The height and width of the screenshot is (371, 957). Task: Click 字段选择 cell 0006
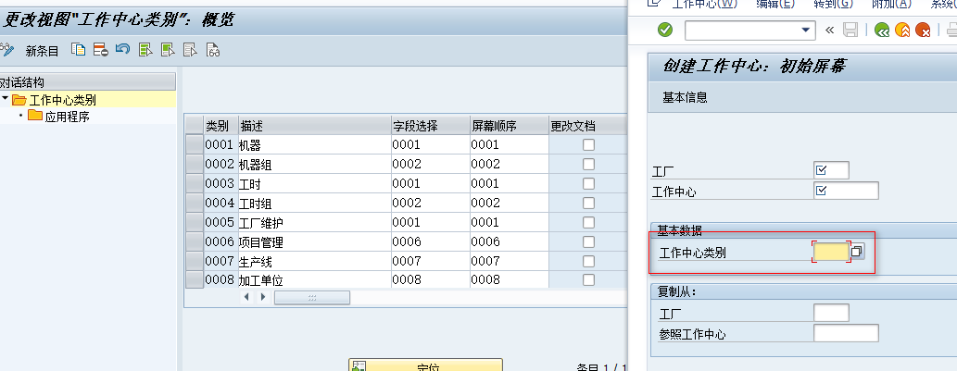click(x=430, y=241)
